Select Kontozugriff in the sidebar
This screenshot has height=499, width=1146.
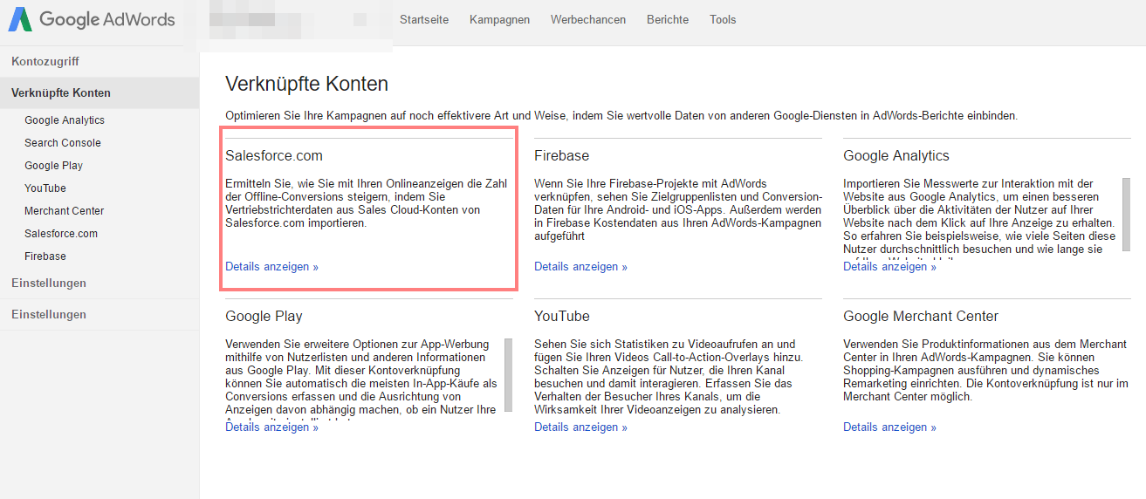tap(100, 62)
